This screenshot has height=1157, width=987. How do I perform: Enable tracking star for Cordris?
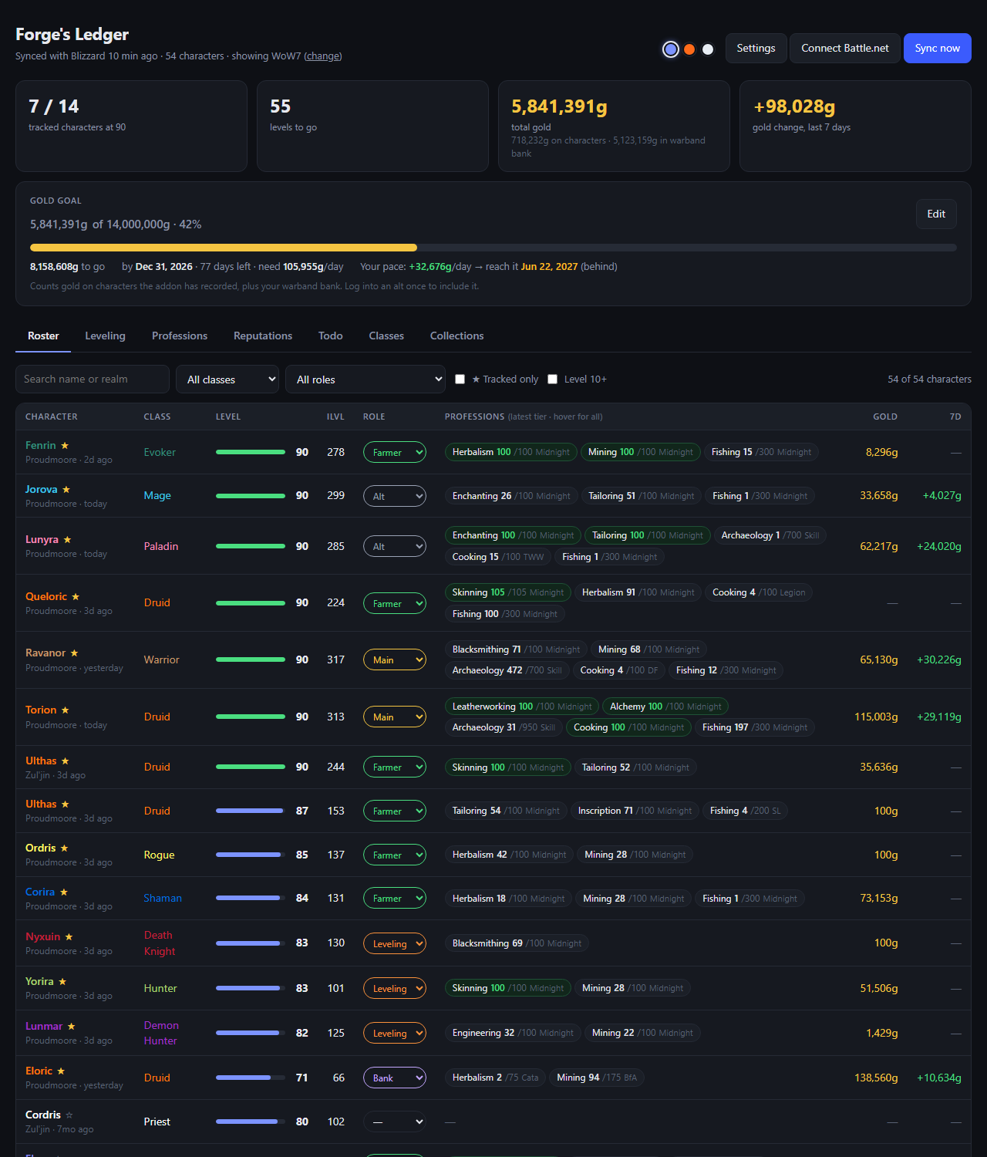point(69,1115)
